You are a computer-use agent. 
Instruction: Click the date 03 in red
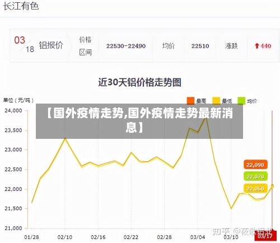click(x=20, y=40)
